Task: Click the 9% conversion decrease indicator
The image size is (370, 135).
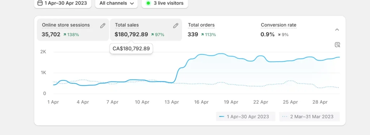Action: (283, 35)
